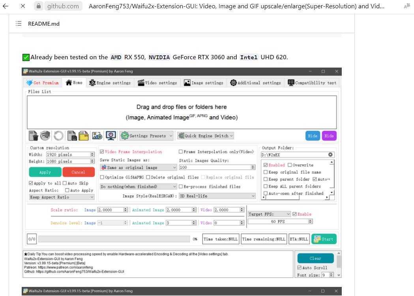Viewport: 414px width, 296px height.
Task: Go back with the browser back arrow
Action: point(6,6)
